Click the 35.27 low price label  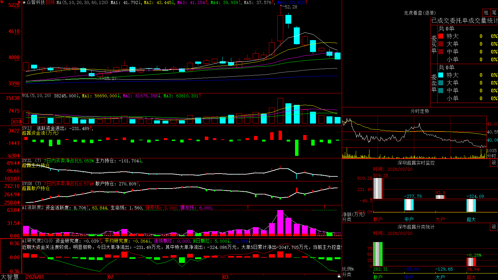point(110,78)
